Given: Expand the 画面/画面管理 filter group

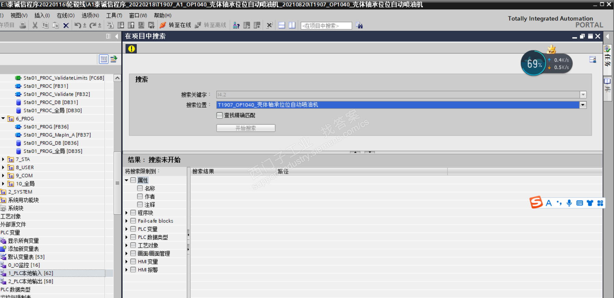Looking at the screenshot, I should 127,253.
